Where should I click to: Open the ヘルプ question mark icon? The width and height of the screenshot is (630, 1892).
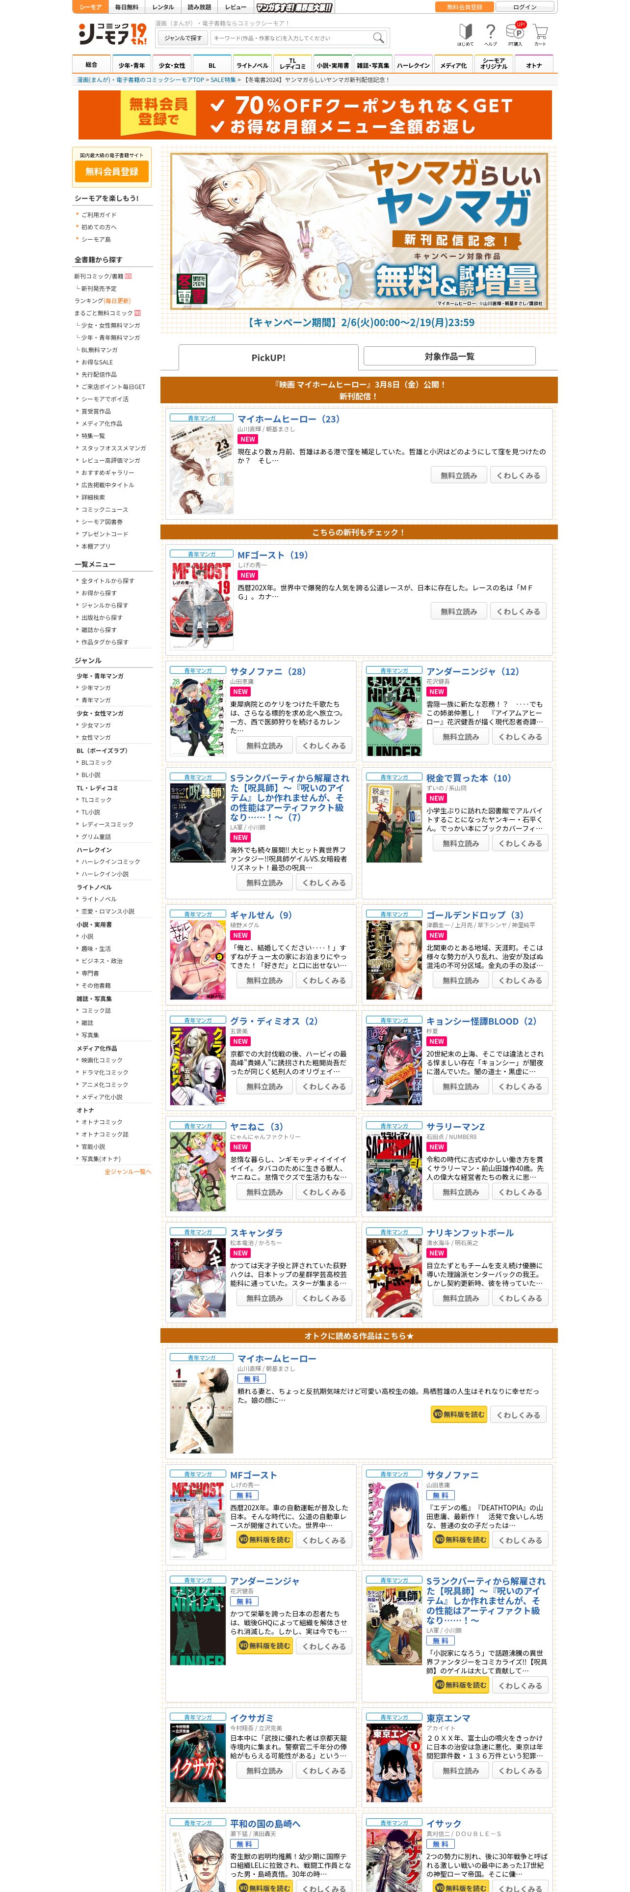pyautogui.click(x=491, y=34)
